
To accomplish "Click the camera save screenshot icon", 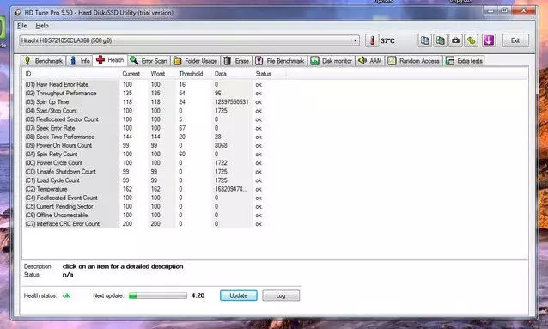I will [x=455, y=40].
